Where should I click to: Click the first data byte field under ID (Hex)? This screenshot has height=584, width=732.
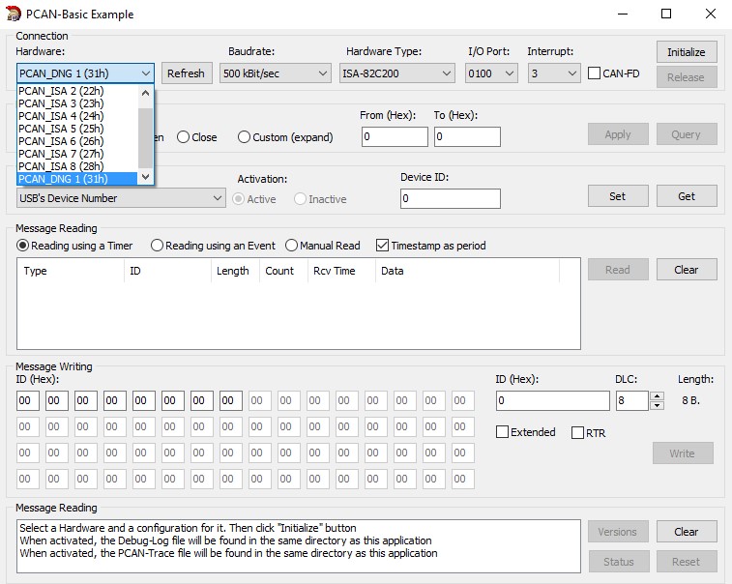(28, 400)
